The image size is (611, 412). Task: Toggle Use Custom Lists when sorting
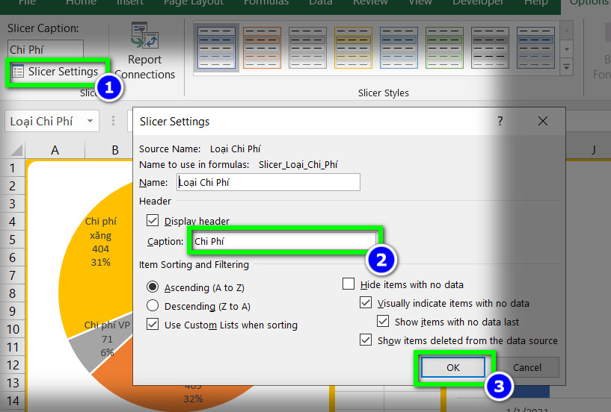pyautogui.click(x=153, y=325)
